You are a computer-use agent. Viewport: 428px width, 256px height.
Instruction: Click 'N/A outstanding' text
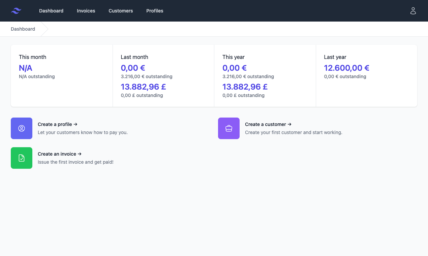(x=37, y=76)
